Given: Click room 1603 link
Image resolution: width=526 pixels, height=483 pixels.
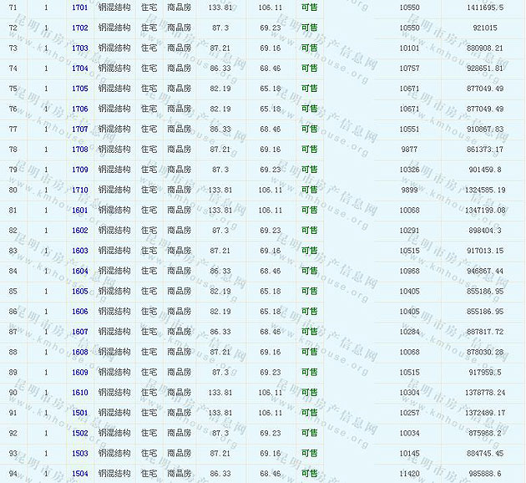Looking at the screenshot, I should [x=80, y=251].
